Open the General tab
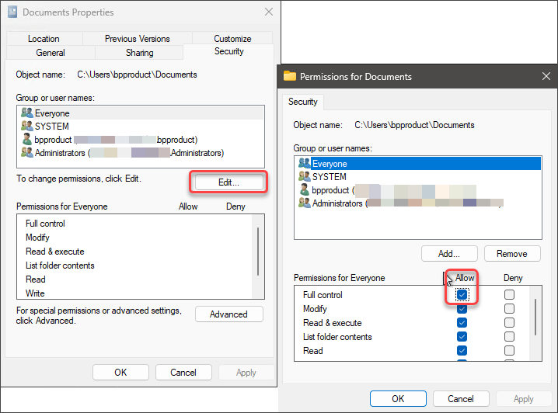The image size is (558, 413). 51,53
